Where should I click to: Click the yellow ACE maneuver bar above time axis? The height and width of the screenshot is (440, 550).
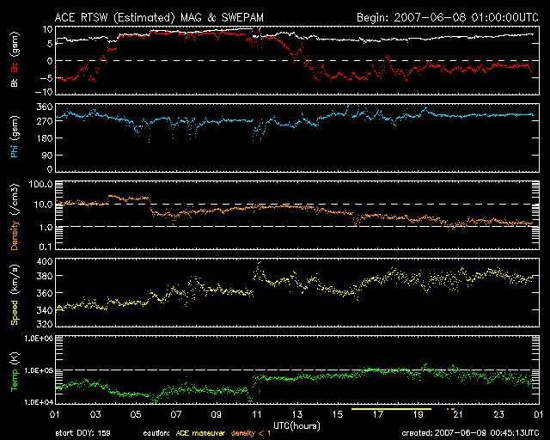pyautogui.click(x=391, y=409)
